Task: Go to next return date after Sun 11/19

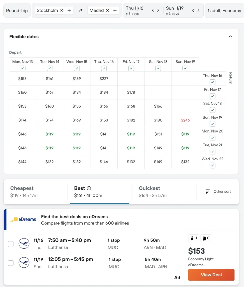Action: tap(198, 10)
